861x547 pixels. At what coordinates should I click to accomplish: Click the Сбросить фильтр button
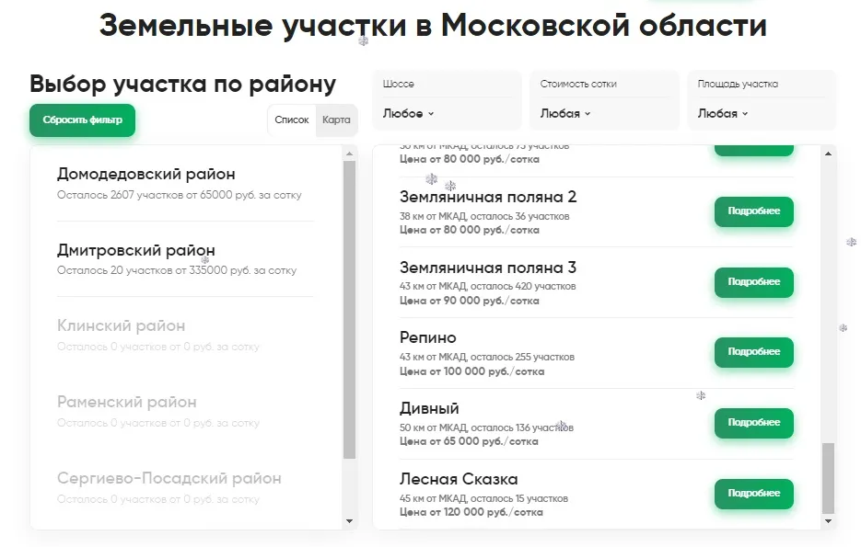[82, 120]
